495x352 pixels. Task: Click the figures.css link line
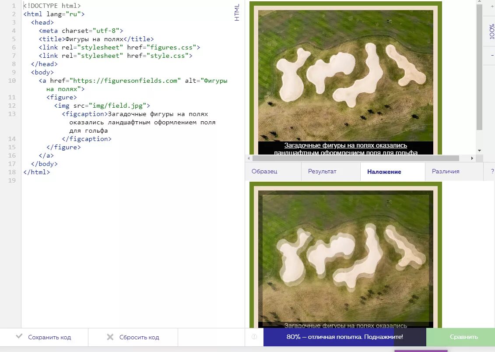119,47
